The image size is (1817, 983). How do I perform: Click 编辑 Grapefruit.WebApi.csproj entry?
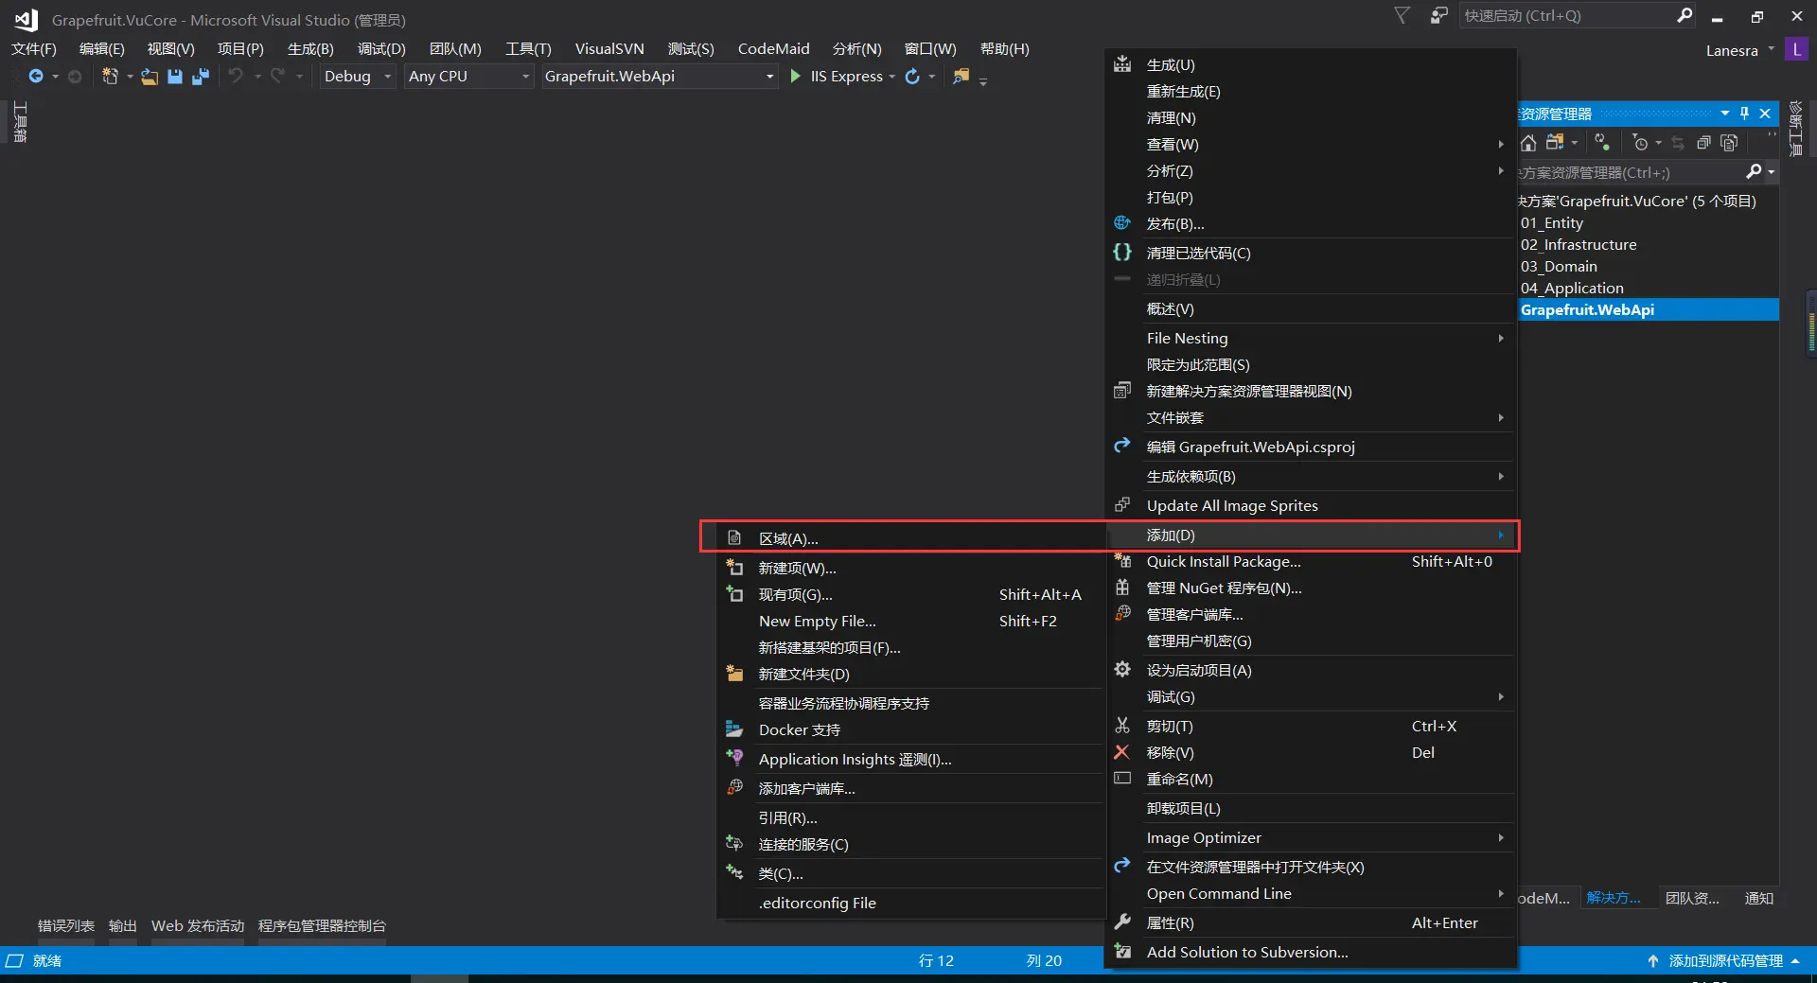[x=1311, y=448]
